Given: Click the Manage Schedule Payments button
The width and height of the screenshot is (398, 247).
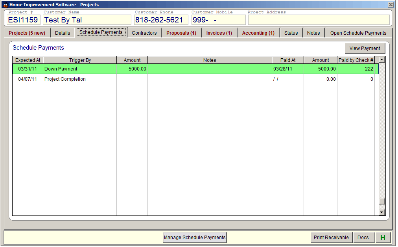Looking at the screenshot, I should [x=195, y=238].
